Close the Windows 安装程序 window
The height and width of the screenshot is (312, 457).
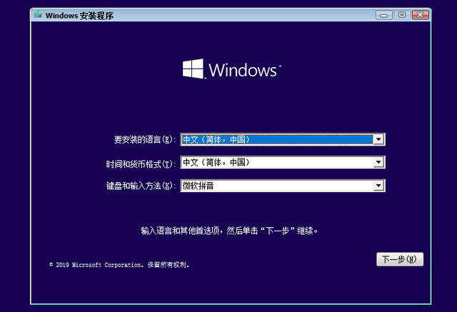click(x=421, y=15)
